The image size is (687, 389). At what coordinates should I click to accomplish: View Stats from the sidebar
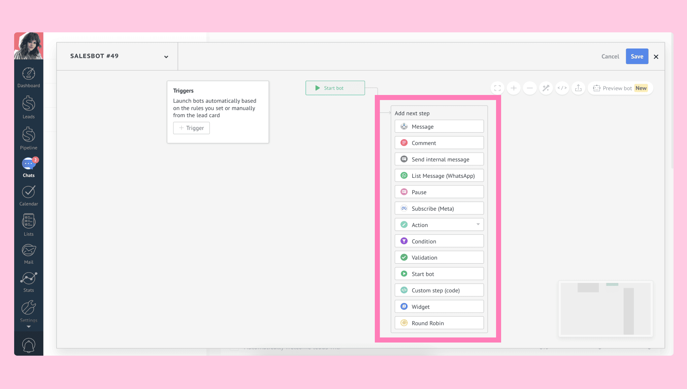(x=29, y=282)
